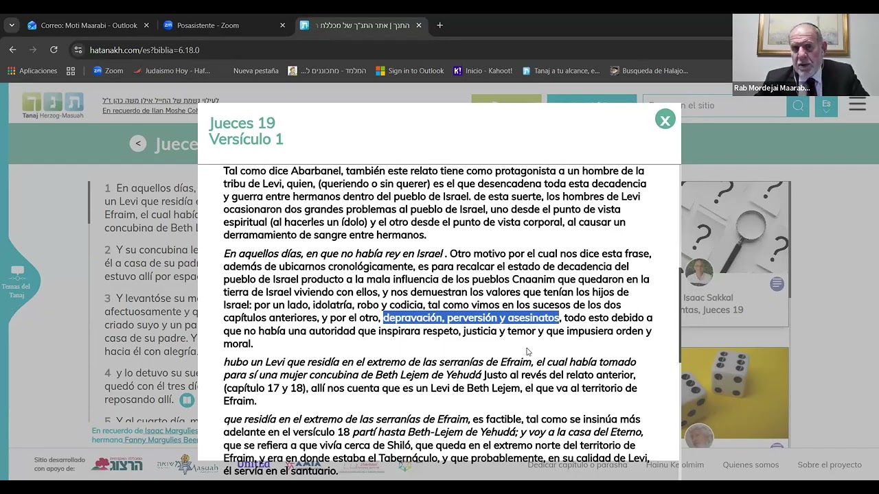Open the dice image thumbnail card
Image resolution: width=879 pixels, height=494 pixels.
point(735,392)
